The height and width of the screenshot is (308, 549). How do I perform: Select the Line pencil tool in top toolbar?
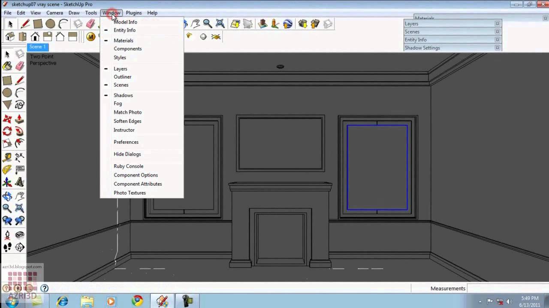(25, 24)
